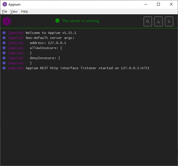Click the Appium title bar app icon
This screenshot has width=178, height=166.
5,4
